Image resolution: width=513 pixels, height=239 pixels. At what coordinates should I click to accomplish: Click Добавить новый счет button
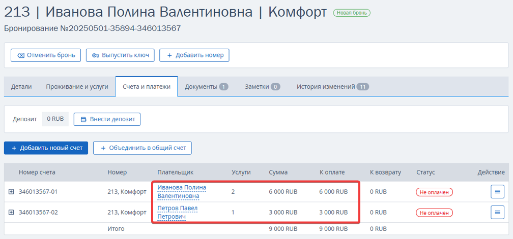pyautogui.click(x=46, y=148)
